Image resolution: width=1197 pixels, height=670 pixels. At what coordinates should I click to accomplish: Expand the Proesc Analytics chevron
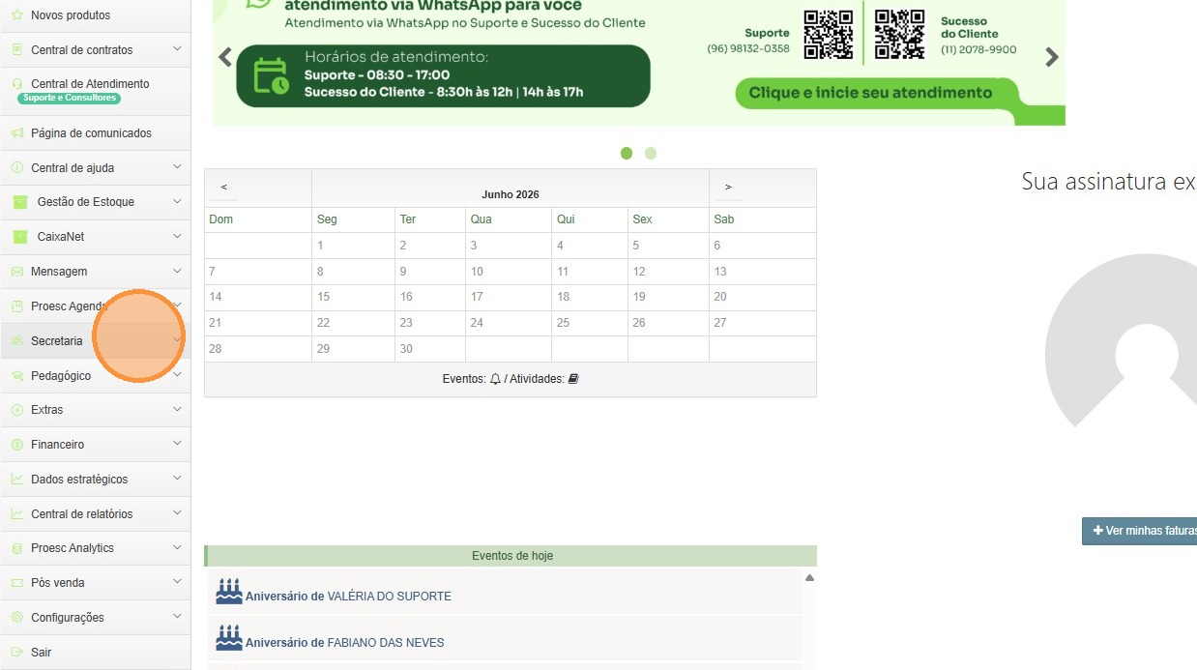pyautogui.click(x=177, y=547)
